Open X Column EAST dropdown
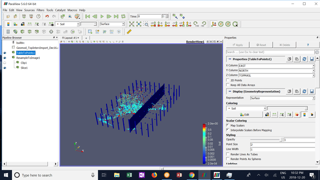 coord(277,66)
